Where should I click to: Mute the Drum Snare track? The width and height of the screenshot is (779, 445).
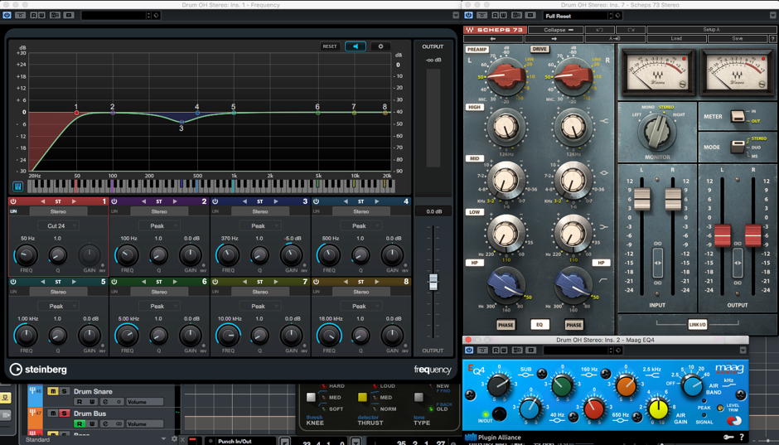(x=53, y=392)
